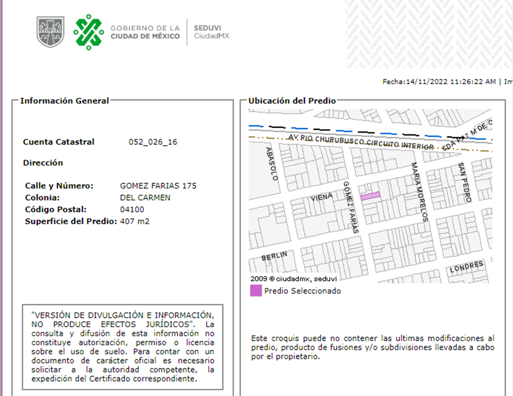Click the Calle y Número label
513x396 pixels.
click(x=59, y=186)
